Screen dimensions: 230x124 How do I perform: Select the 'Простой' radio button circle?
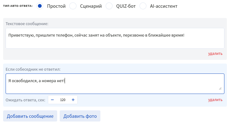click(x=40, y=6)
